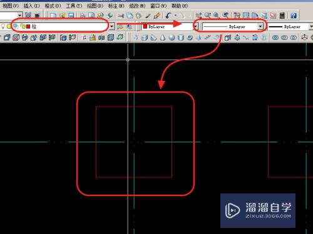Open the 帮助(H) menu
Image resolution: width=313 pixels, height=234 pixels.
point(180,6)
